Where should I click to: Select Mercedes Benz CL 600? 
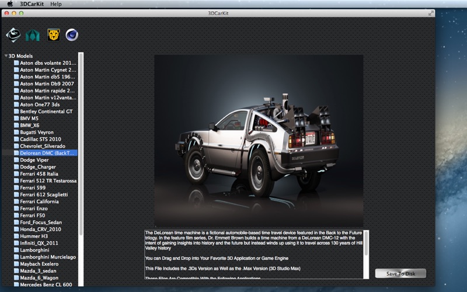click(46, 284)
